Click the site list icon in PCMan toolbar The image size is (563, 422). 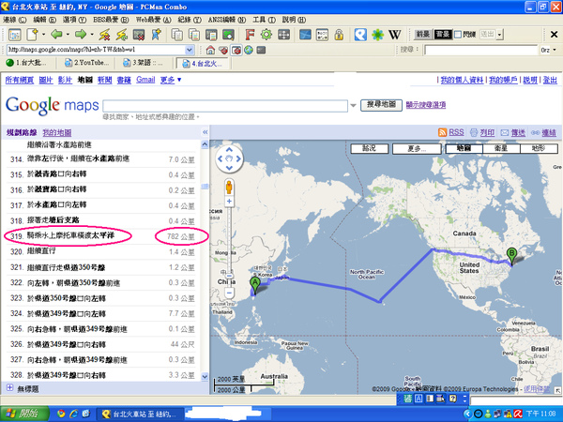15,35
